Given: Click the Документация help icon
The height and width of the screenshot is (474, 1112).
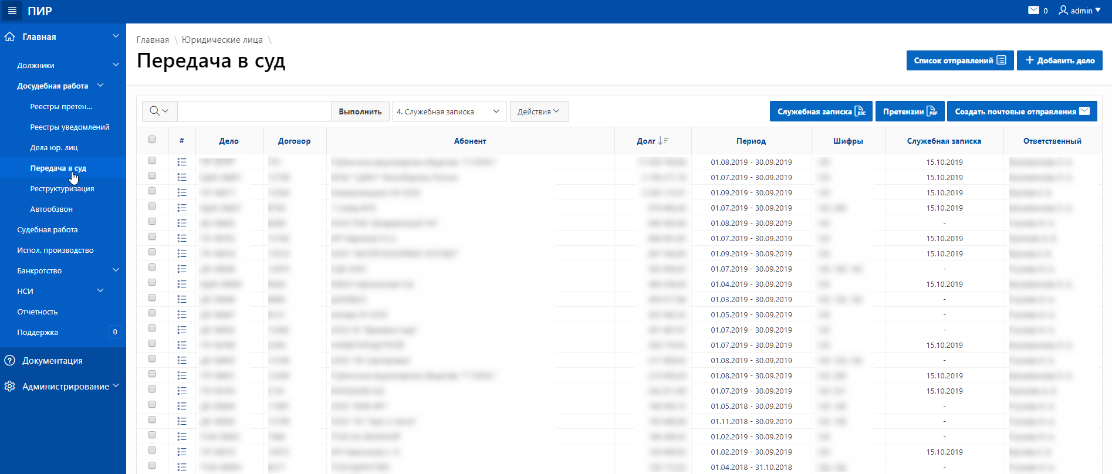Looking at the screenshot, I should click(x=9, y=360).
